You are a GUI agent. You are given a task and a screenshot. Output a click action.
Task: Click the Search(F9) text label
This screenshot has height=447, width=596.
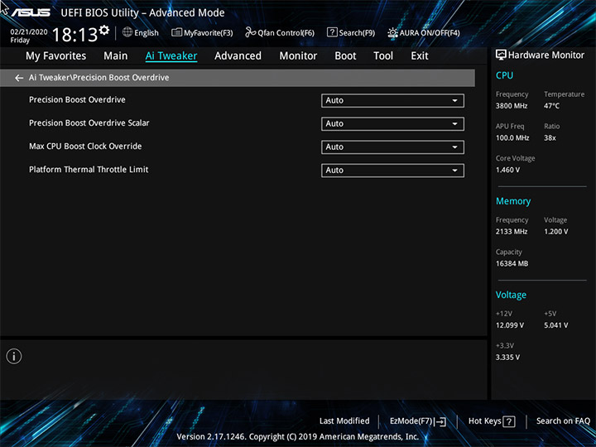(x=357, y=33)
